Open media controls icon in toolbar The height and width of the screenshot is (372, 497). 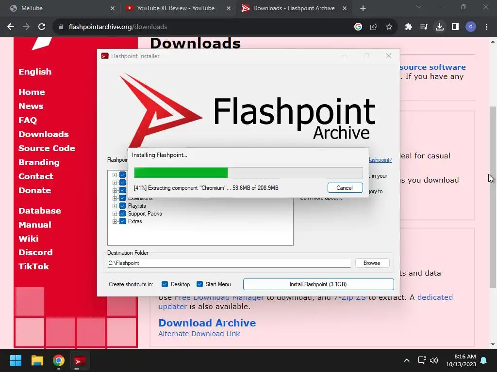[x=424, y=27]
